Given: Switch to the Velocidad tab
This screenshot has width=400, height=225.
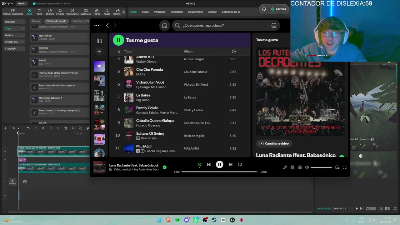Looking at the screenshot, I should (x=159, y=12).
